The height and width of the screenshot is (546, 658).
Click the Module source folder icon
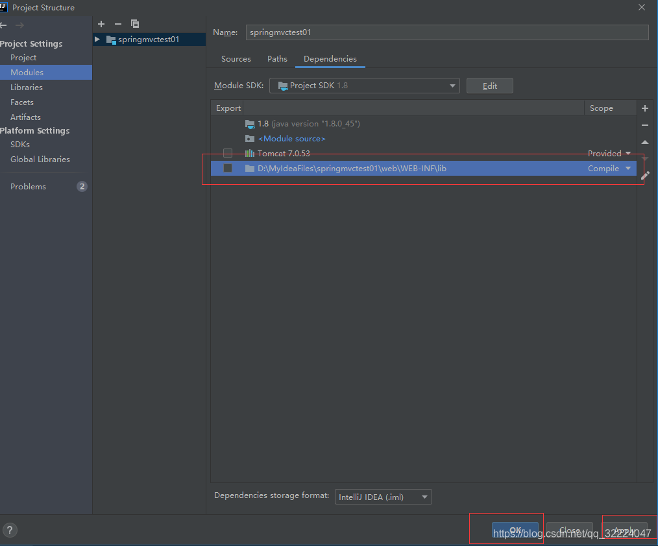tap(250, 138)
